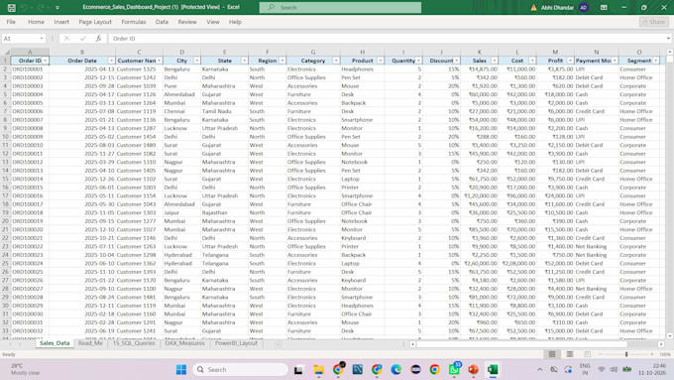Click the Enter checkmark formula bar icon
The image size is (674, 380).
click(82, 39)
